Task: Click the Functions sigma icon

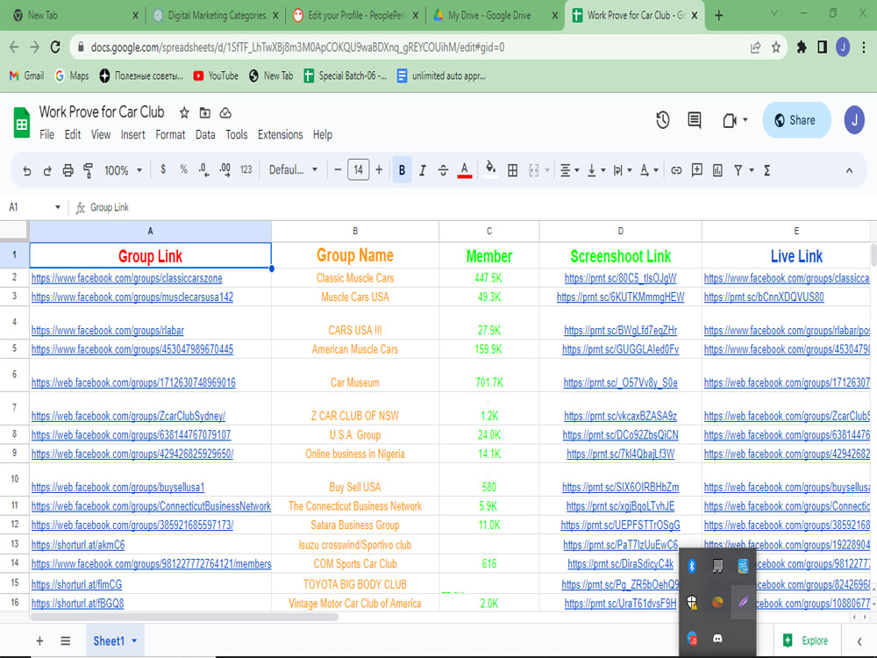Action: pyautogui.click(x=766, y=170)
